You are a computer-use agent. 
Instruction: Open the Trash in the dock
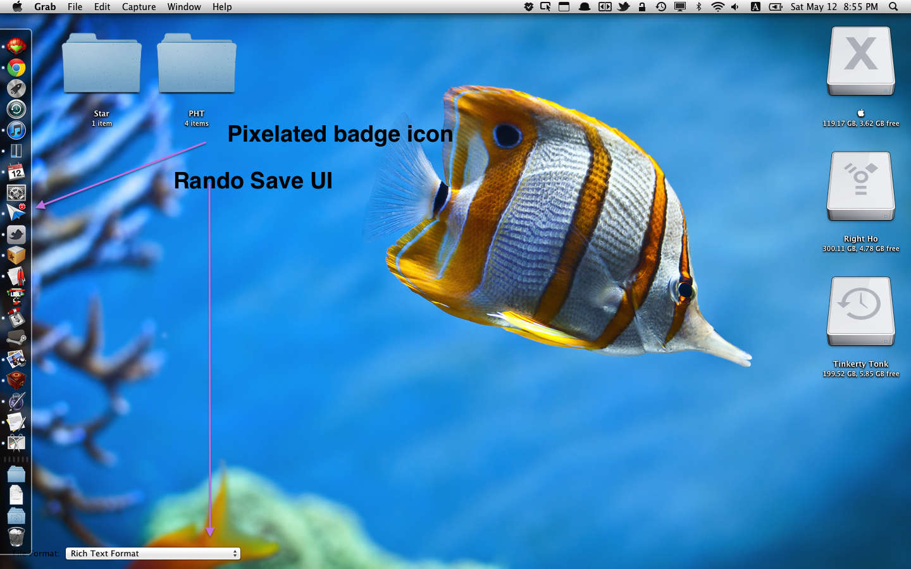pyautogui.click(x=16, y=537)
